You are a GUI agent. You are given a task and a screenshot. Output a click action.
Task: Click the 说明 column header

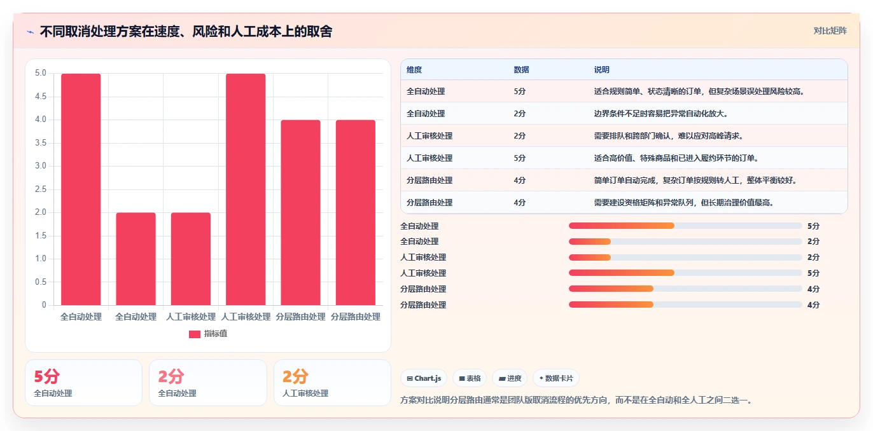pos(601,70)
